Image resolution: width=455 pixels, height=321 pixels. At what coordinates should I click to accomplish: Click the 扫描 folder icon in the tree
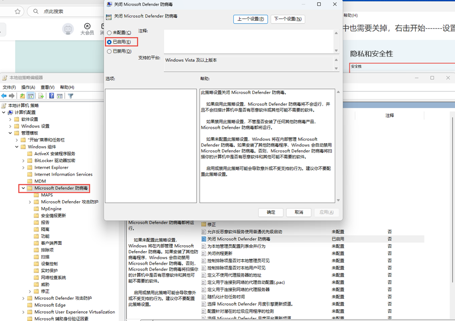click(x=36, y=257)
